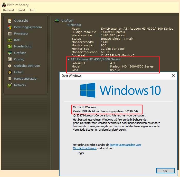
Task: Click OK in the Over Windows dialog
Action: pos(165,171)
